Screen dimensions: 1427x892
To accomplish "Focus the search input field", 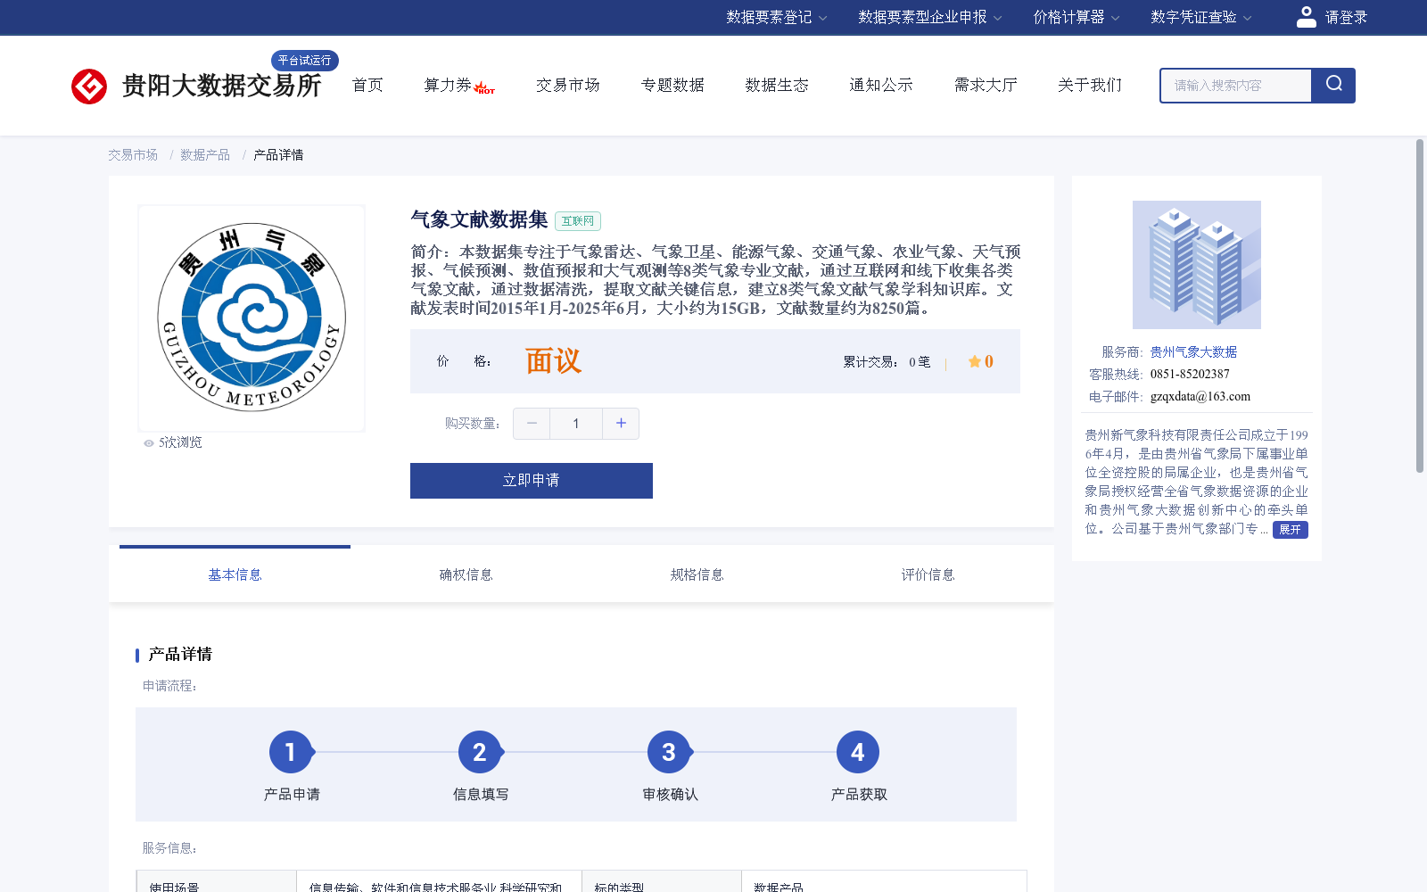I will coord(1236,86).
